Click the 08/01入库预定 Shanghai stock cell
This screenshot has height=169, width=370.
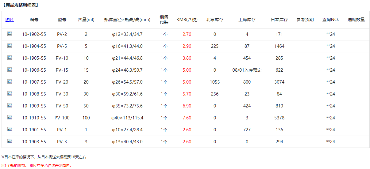[x=247, y=70]
